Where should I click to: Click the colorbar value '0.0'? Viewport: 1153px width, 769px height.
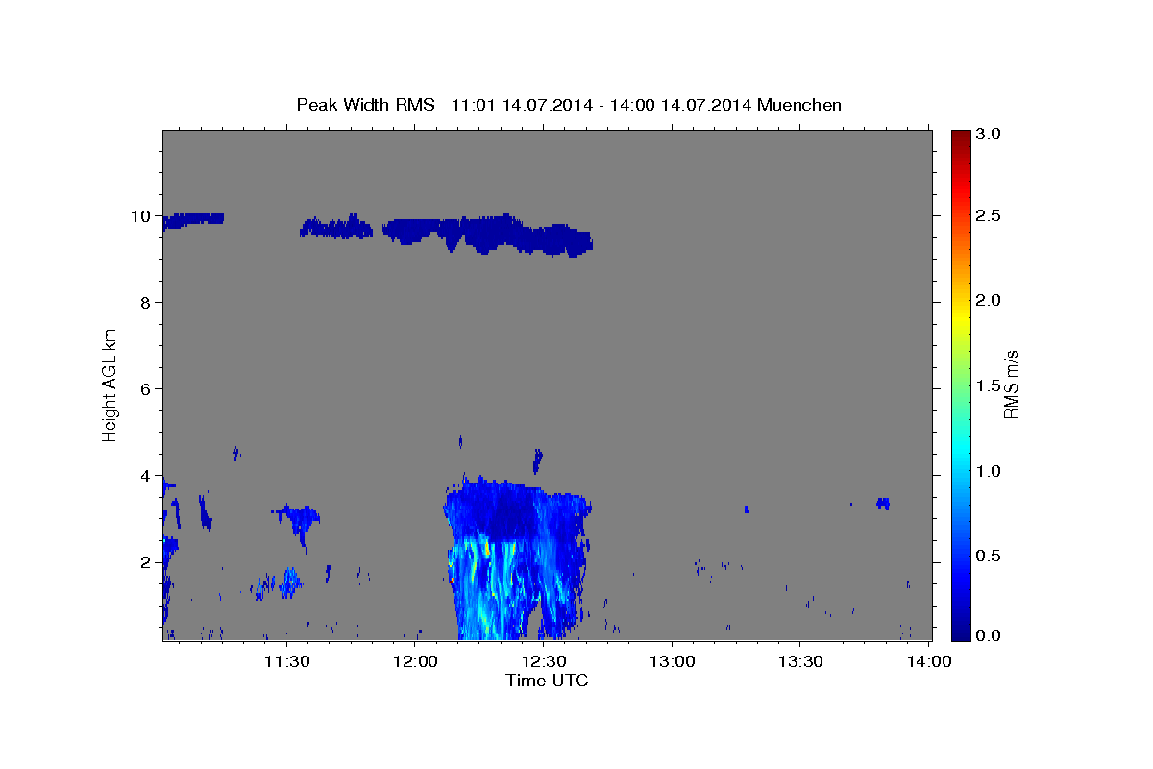click(990, 635)
